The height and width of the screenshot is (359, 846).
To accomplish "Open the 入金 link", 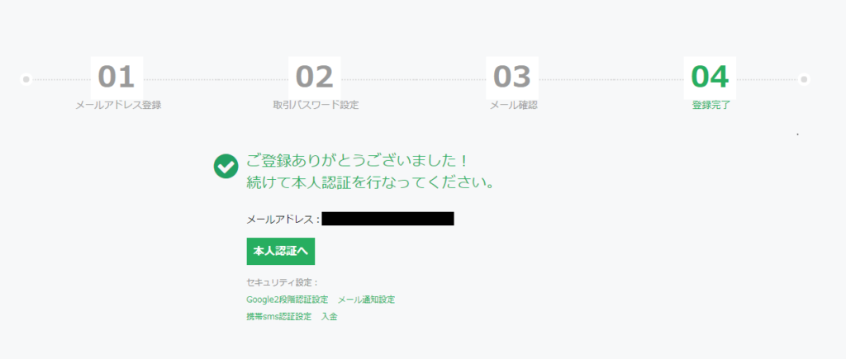I will (329, 316).
